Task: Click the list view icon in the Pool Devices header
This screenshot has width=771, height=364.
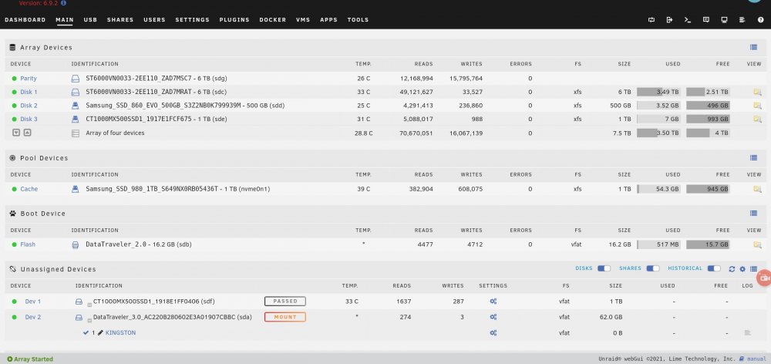Action: click(753, 158)
